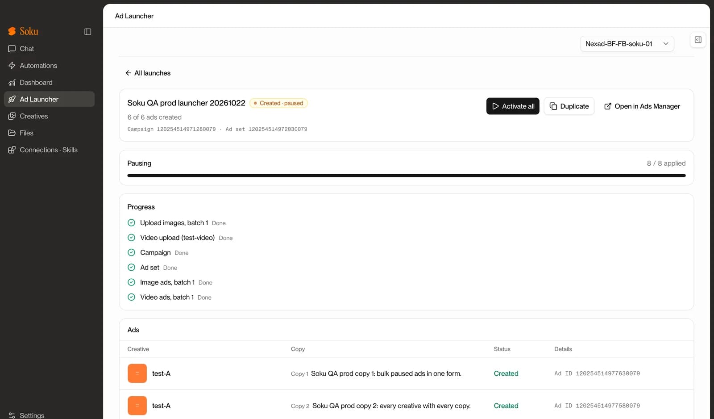Click Created status in Copy 1 row
Screen dimensions: 714x419
pyautogui.click(x=506, y=373)
